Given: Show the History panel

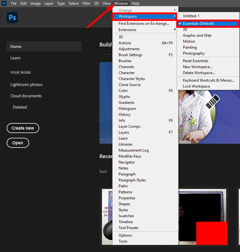Looking at the screenshot, I should 145,115.
